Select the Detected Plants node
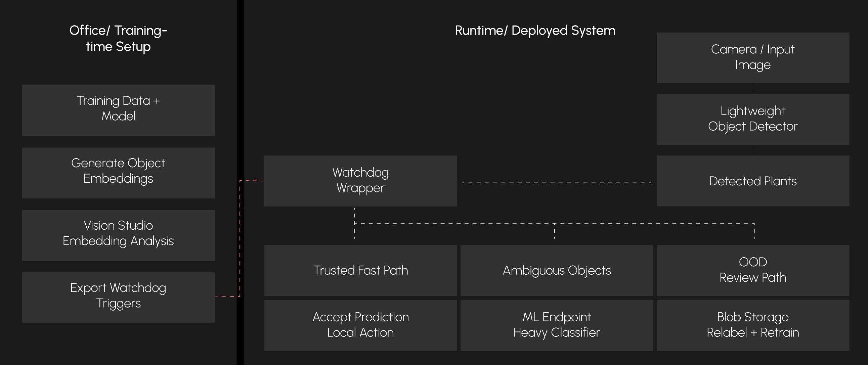 (753, 181)
